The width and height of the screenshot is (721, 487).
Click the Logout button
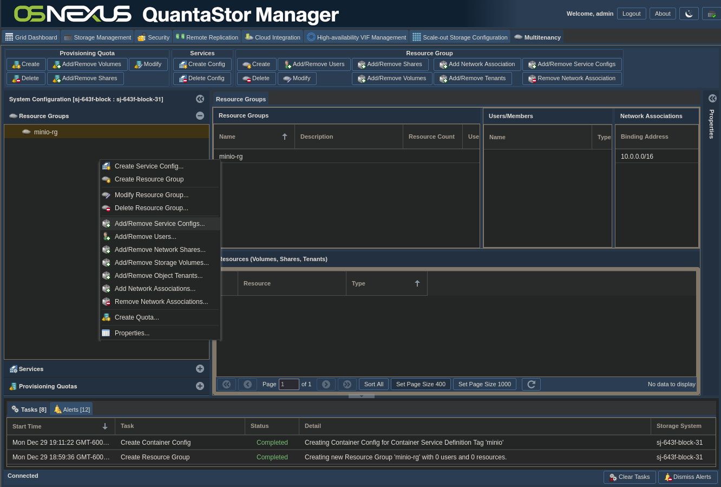631,14
